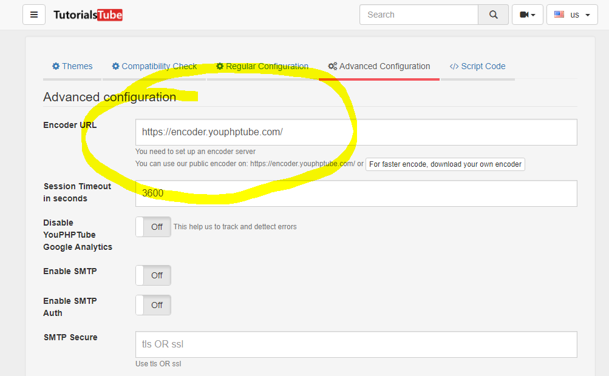609x376 pixels.
Task: Open the Compatibility Check tab
Action: [154, 66]
